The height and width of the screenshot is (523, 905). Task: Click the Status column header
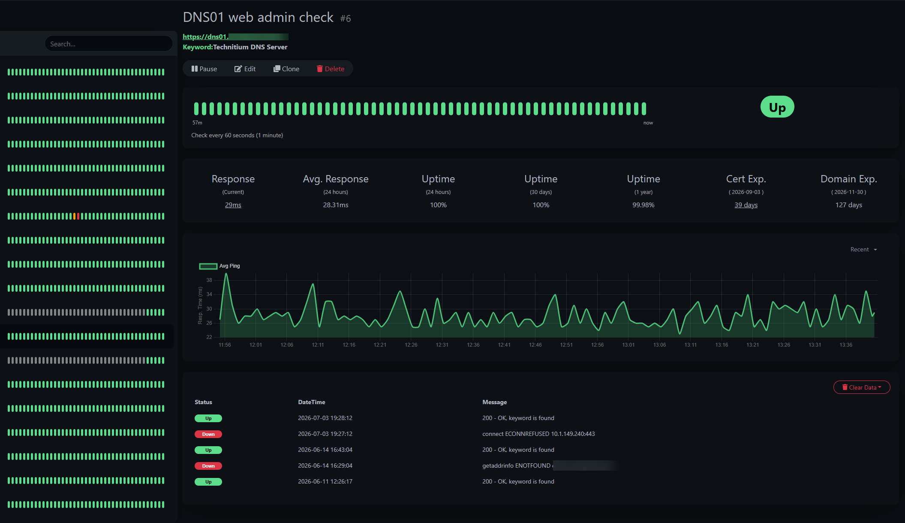coord(203,402)
